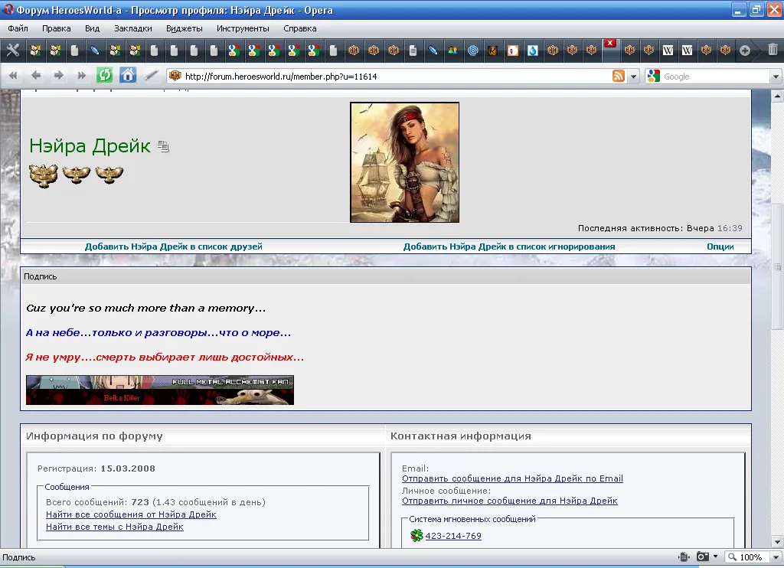This screenshot has height=568, width=784.
Task: Open the Опции menu link
Action: click(720, 246)
